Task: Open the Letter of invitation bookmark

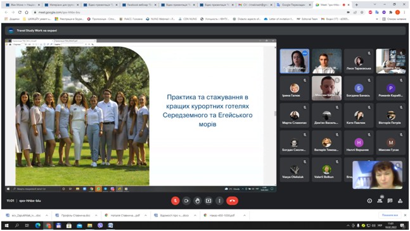Action: pyautogui.click(x=279, y=19)
